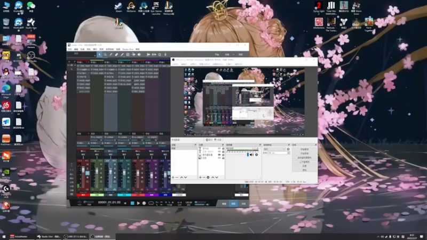Select the Listen speaker tool in Studio One

click(x=139, y=55)
